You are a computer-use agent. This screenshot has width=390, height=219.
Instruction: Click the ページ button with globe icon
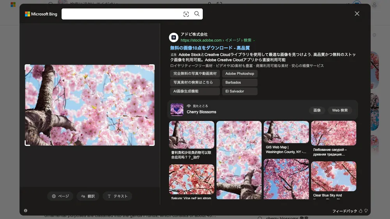coord(60,196)
